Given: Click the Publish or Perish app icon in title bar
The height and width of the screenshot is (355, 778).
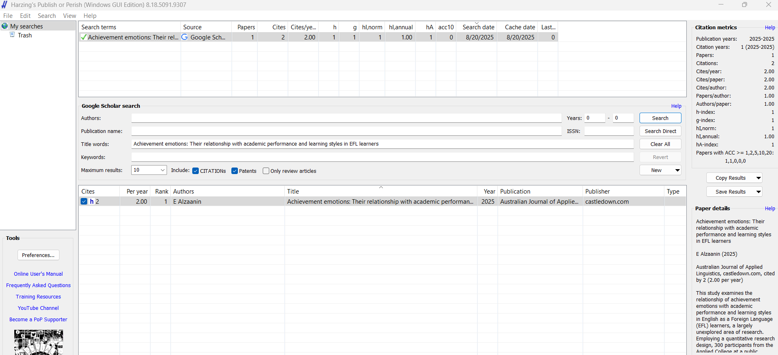Looking at the screenshot, I should pos(4,4).
